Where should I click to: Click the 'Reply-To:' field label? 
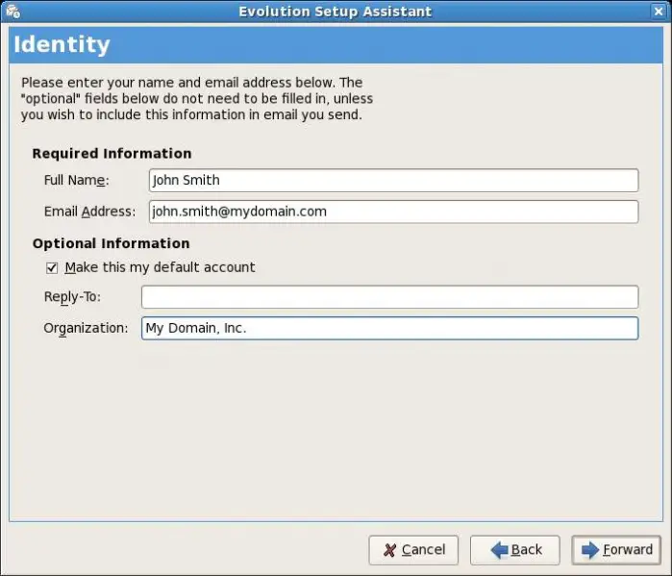[72, 297]
